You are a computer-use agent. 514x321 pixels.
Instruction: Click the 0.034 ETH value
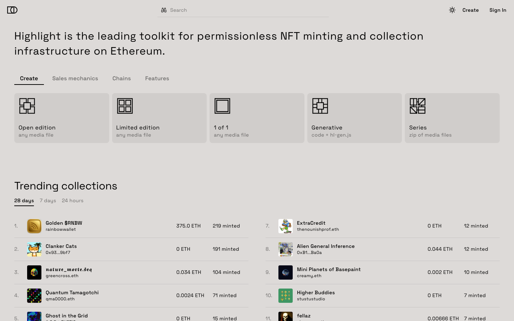(189, 272)
